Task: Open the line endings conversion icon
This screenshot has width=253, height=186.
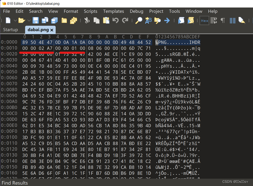Action: click(214, 21)
